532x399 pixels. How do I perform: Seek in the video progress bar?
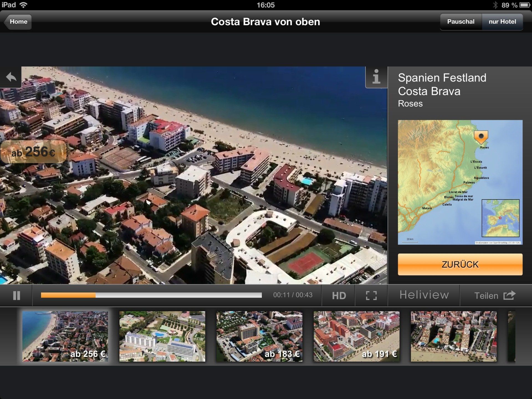pyautogui.click(x=151, y=295)
